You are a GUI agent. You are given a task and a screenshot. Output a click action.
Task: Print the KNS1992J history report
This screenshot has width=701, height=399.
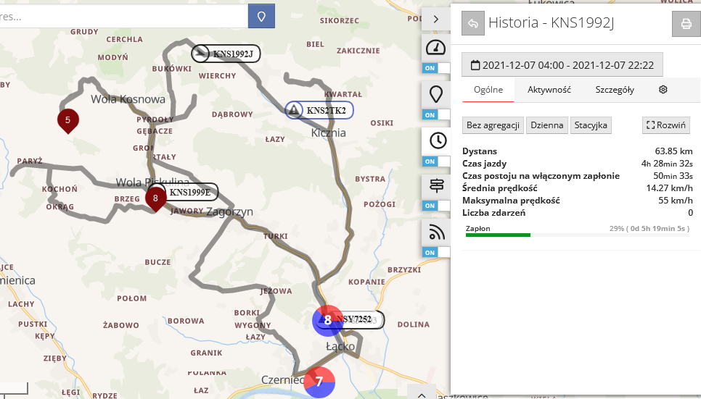tap(685, 23)
